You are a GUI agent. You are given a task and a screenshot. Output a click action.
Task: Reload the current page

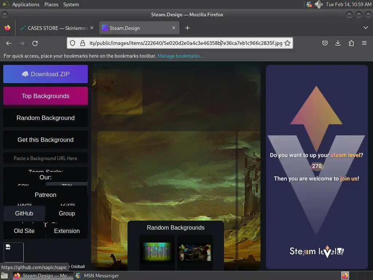(x=35, y=43)
